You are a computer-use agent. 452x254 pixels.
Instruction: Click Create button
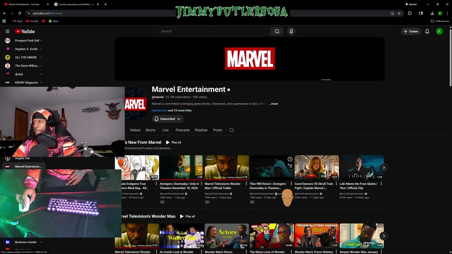point(411,31)
